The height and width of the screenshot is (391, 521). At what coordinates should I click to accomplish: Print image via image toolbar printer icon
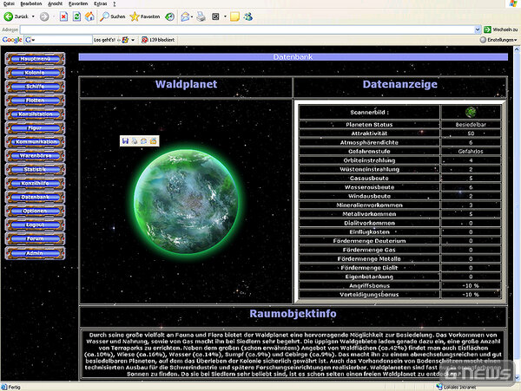click(x=135, y=141)
